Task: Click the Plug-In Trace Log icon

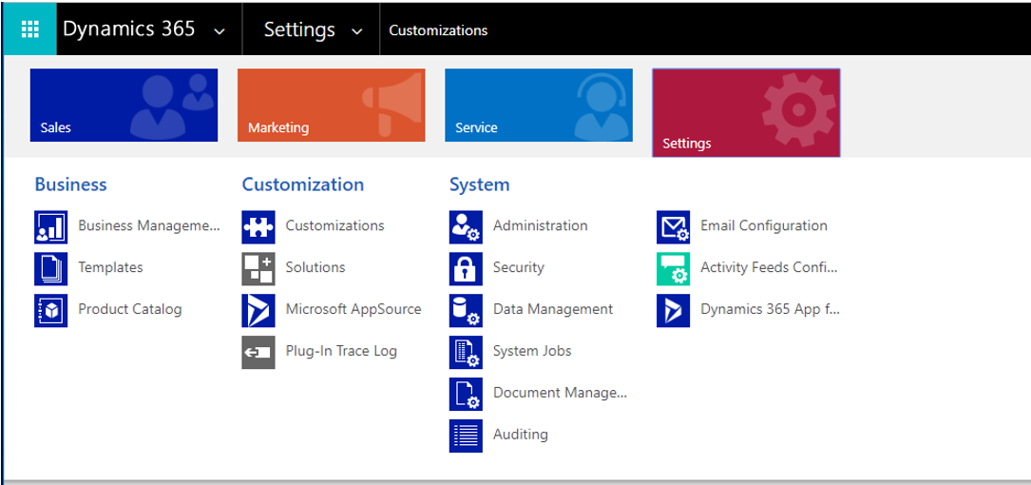Action: 258,352
